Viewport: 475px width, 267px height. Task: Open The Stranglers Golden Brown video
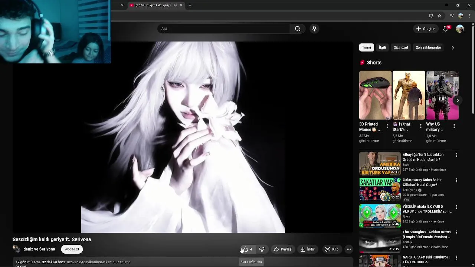(426, 234)
